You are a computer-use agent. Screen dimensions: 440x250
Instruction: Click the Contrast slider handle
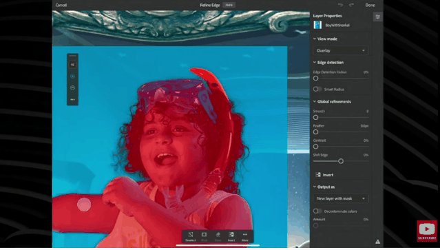coord(315,147)
